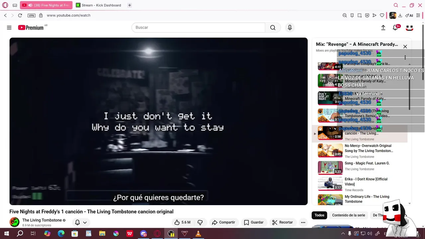Click the Buscar search field
Image resolution: width=425 pixels, height=239 pixels.
(x=198, y=28)
